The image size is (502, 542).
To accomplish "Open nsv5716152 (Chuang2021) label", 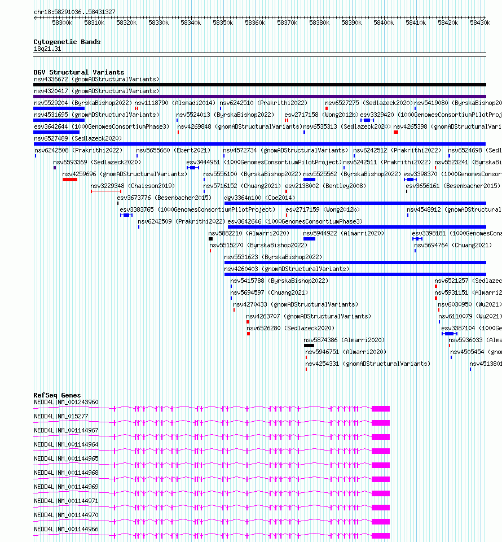I will tap(242, 186).
